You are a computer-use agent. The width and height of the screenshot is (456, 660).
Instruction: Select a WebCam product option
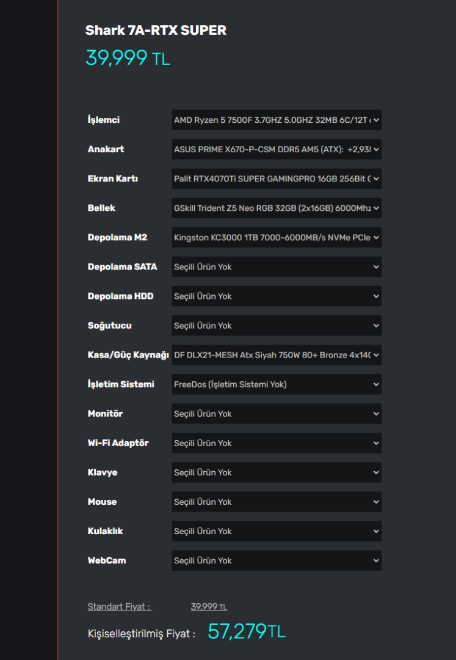(x=277, y=560)
